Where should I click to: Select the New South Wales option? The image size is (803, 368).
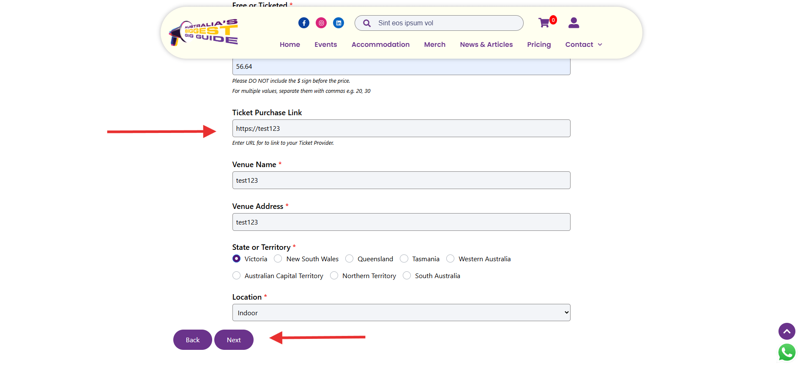278,258
